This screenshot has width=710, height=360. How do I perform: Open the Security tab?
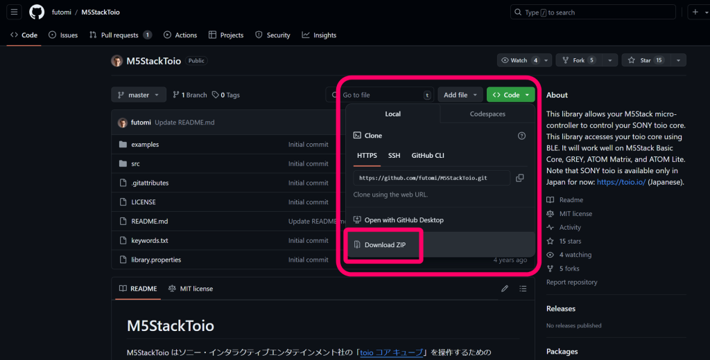tap(272, 35)
